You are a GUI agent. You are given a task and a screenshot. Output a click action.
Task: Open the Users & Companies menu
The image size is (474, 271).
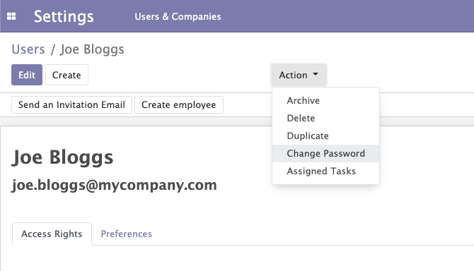178,16
